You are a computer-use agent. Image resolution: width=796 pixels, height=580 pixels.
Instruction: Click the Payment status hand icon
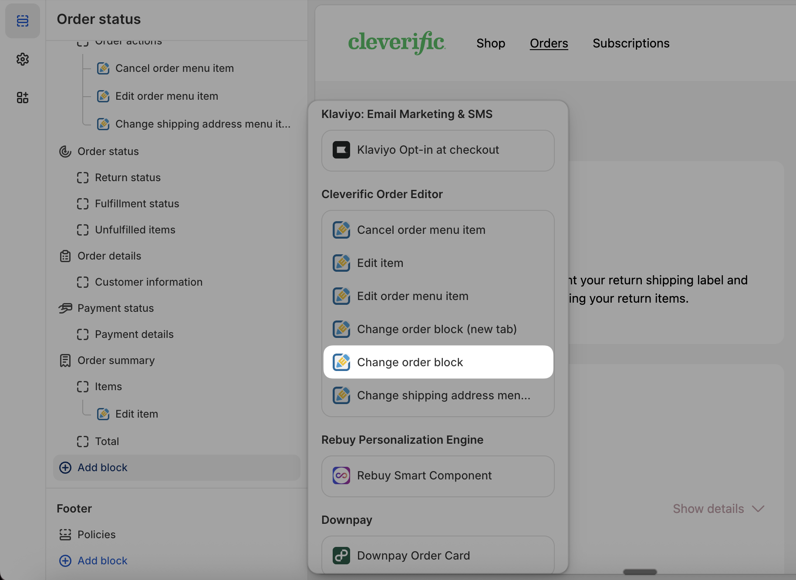65,308
